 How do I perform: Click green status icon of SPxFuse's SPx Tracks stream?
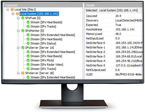pos(28,26)
